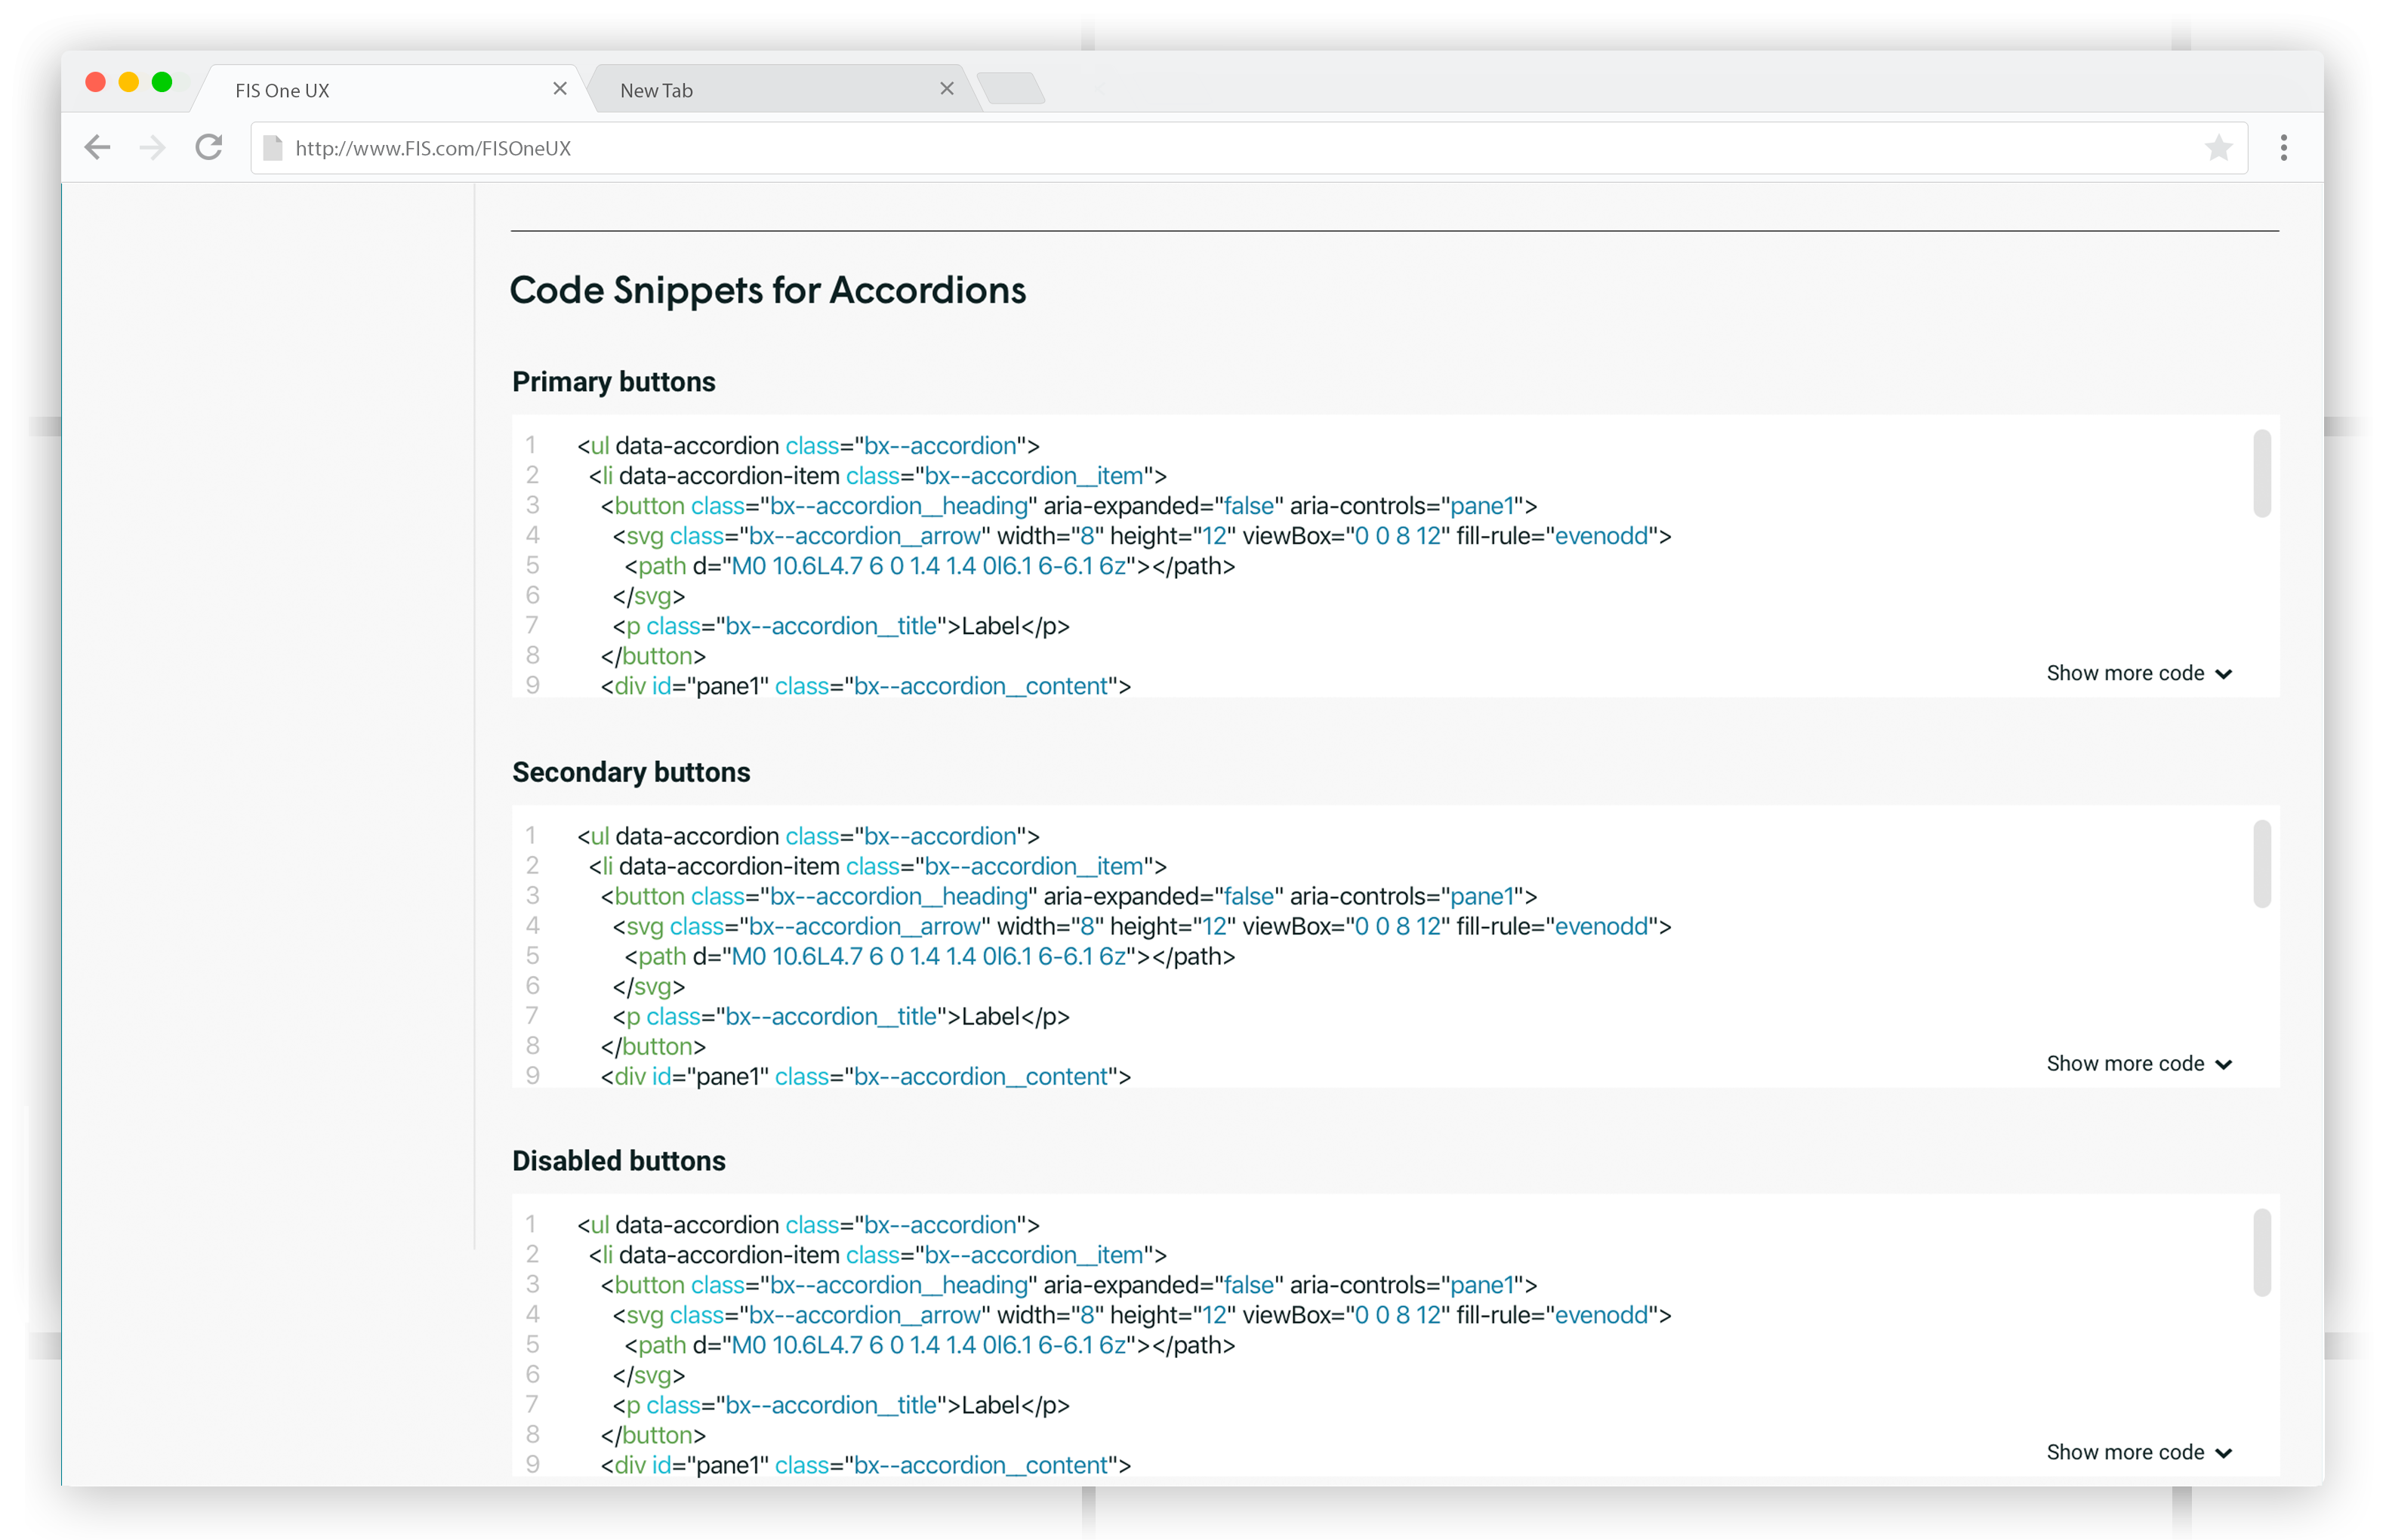This screenshot has height=1540, width=2386.
Task: Bookmark the page using the star icon
Action: (x=2218, y=148)
